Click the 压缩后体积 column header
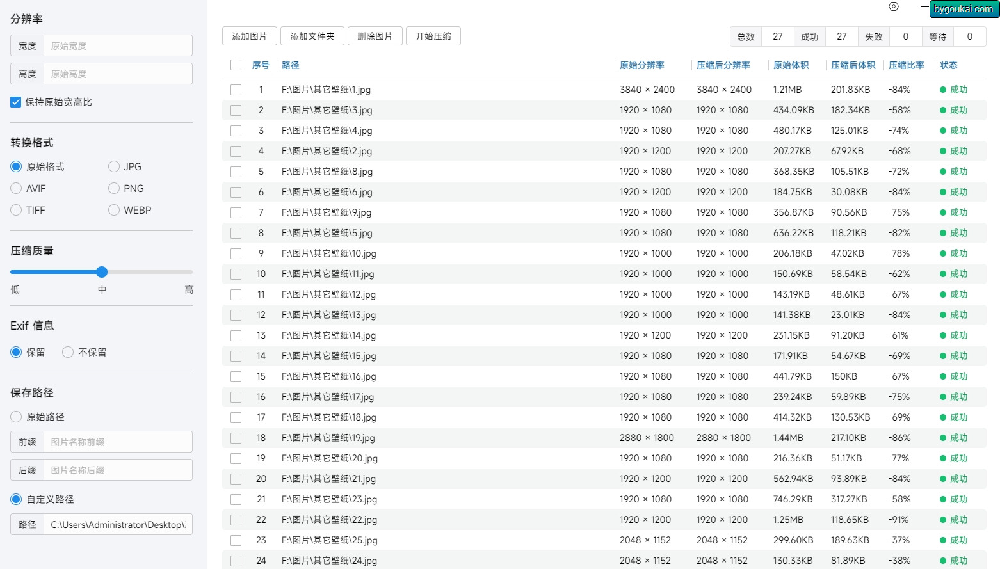The height and width of the screenshot is (569, 1000). 853,65
